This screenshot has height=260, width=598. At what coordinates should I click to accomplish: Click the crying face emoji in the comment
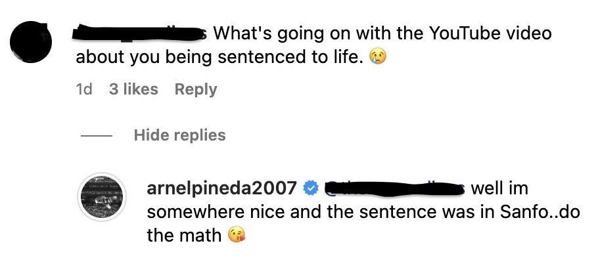tap(378, 57)
